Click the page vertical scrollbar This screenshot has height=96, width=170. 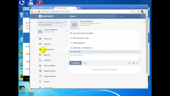(x=147, y=44)
